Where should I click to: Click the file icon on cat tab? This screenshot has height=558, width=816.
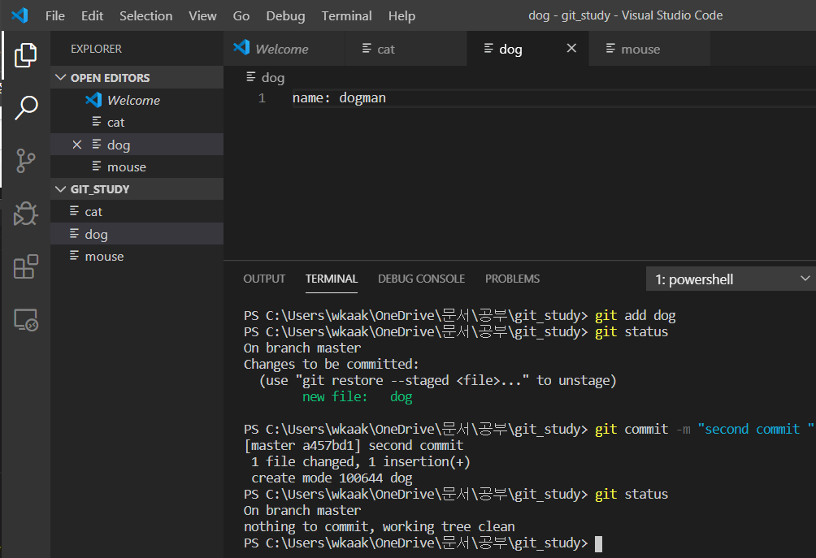coord(367,49)
